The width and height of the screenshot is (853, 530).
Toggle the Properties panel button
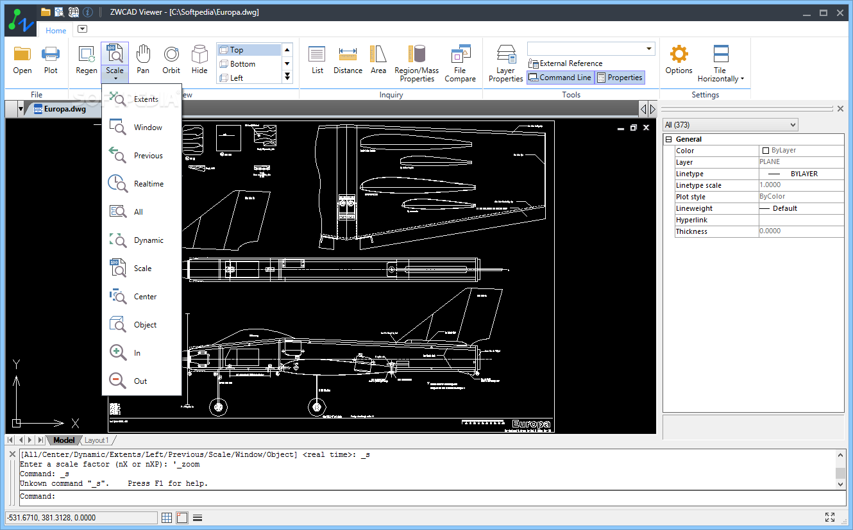tap(620, 78)
